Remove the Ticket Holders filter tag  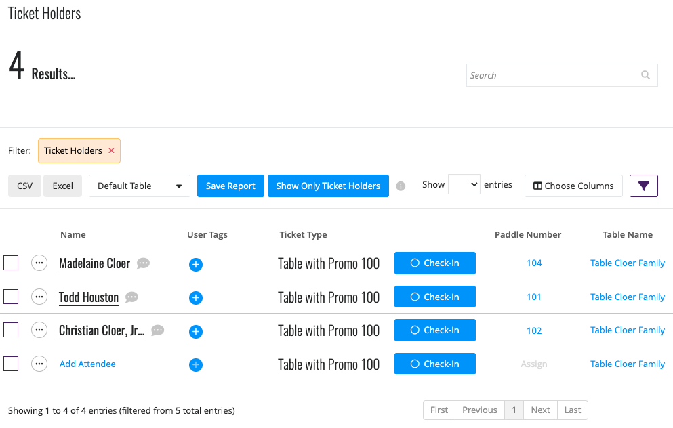point(111,150)
